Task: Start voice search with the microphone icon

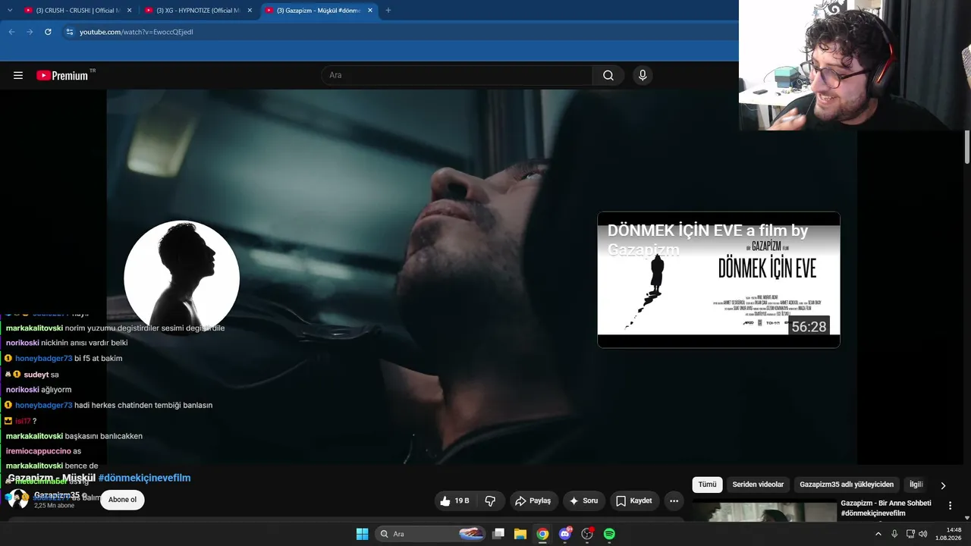Action: click(x=643, y=75)
